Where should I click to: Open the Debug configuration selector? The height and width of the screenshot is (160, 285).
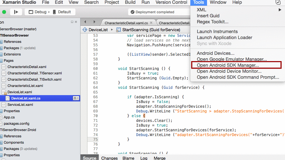[x=38, y=12]
